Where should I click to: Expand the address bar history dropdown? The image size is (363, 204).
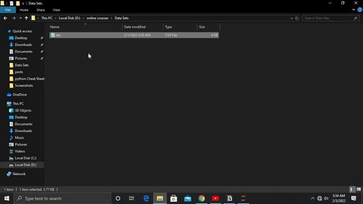[x=292, y=18]
